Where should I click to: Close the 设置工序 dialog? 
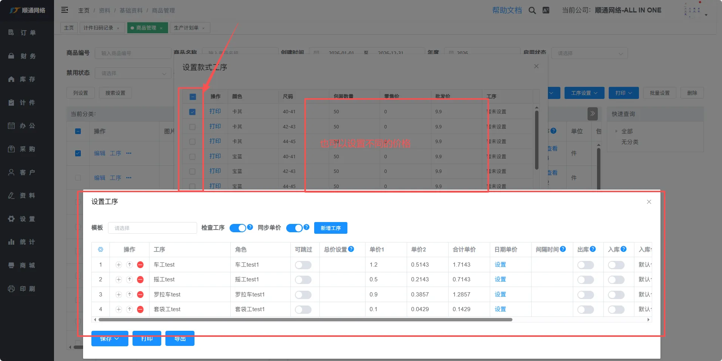[649, 202]
